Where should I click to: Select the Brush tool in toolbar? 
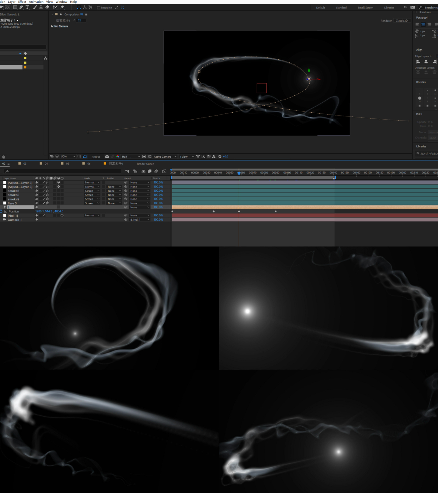35,7
